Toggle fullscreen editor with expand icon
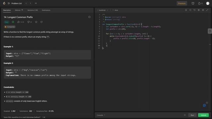212x119 pixels. point(207,10)
